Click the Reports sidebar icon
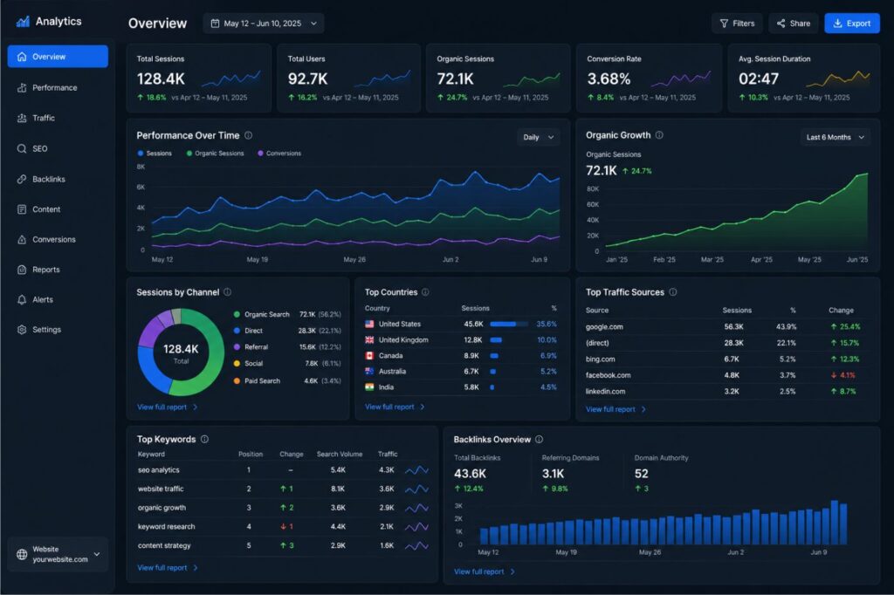The image size is (894, 595). tap(22, 270)
